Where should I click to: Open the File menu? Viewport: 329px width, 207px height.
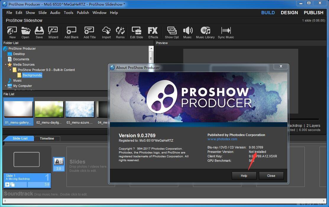[9, 13]
